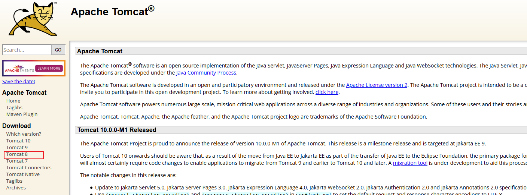Open Taglibs under Apache Tomcat section
This screenshot has width=527, height=195.
14,107
